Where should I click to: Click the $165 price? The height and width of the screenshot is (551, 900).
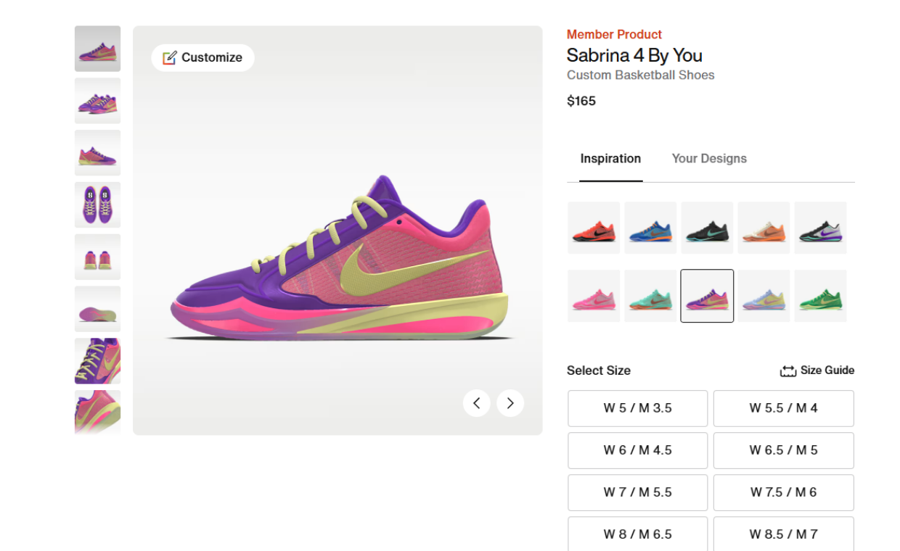(581, 101)
